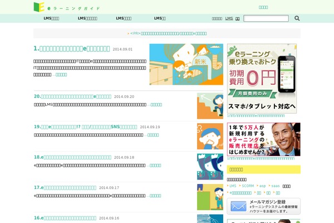Screen dimensions: 334x223
Task: Open article 19 thinking-person thumbnail
Action: coord(210,136)
